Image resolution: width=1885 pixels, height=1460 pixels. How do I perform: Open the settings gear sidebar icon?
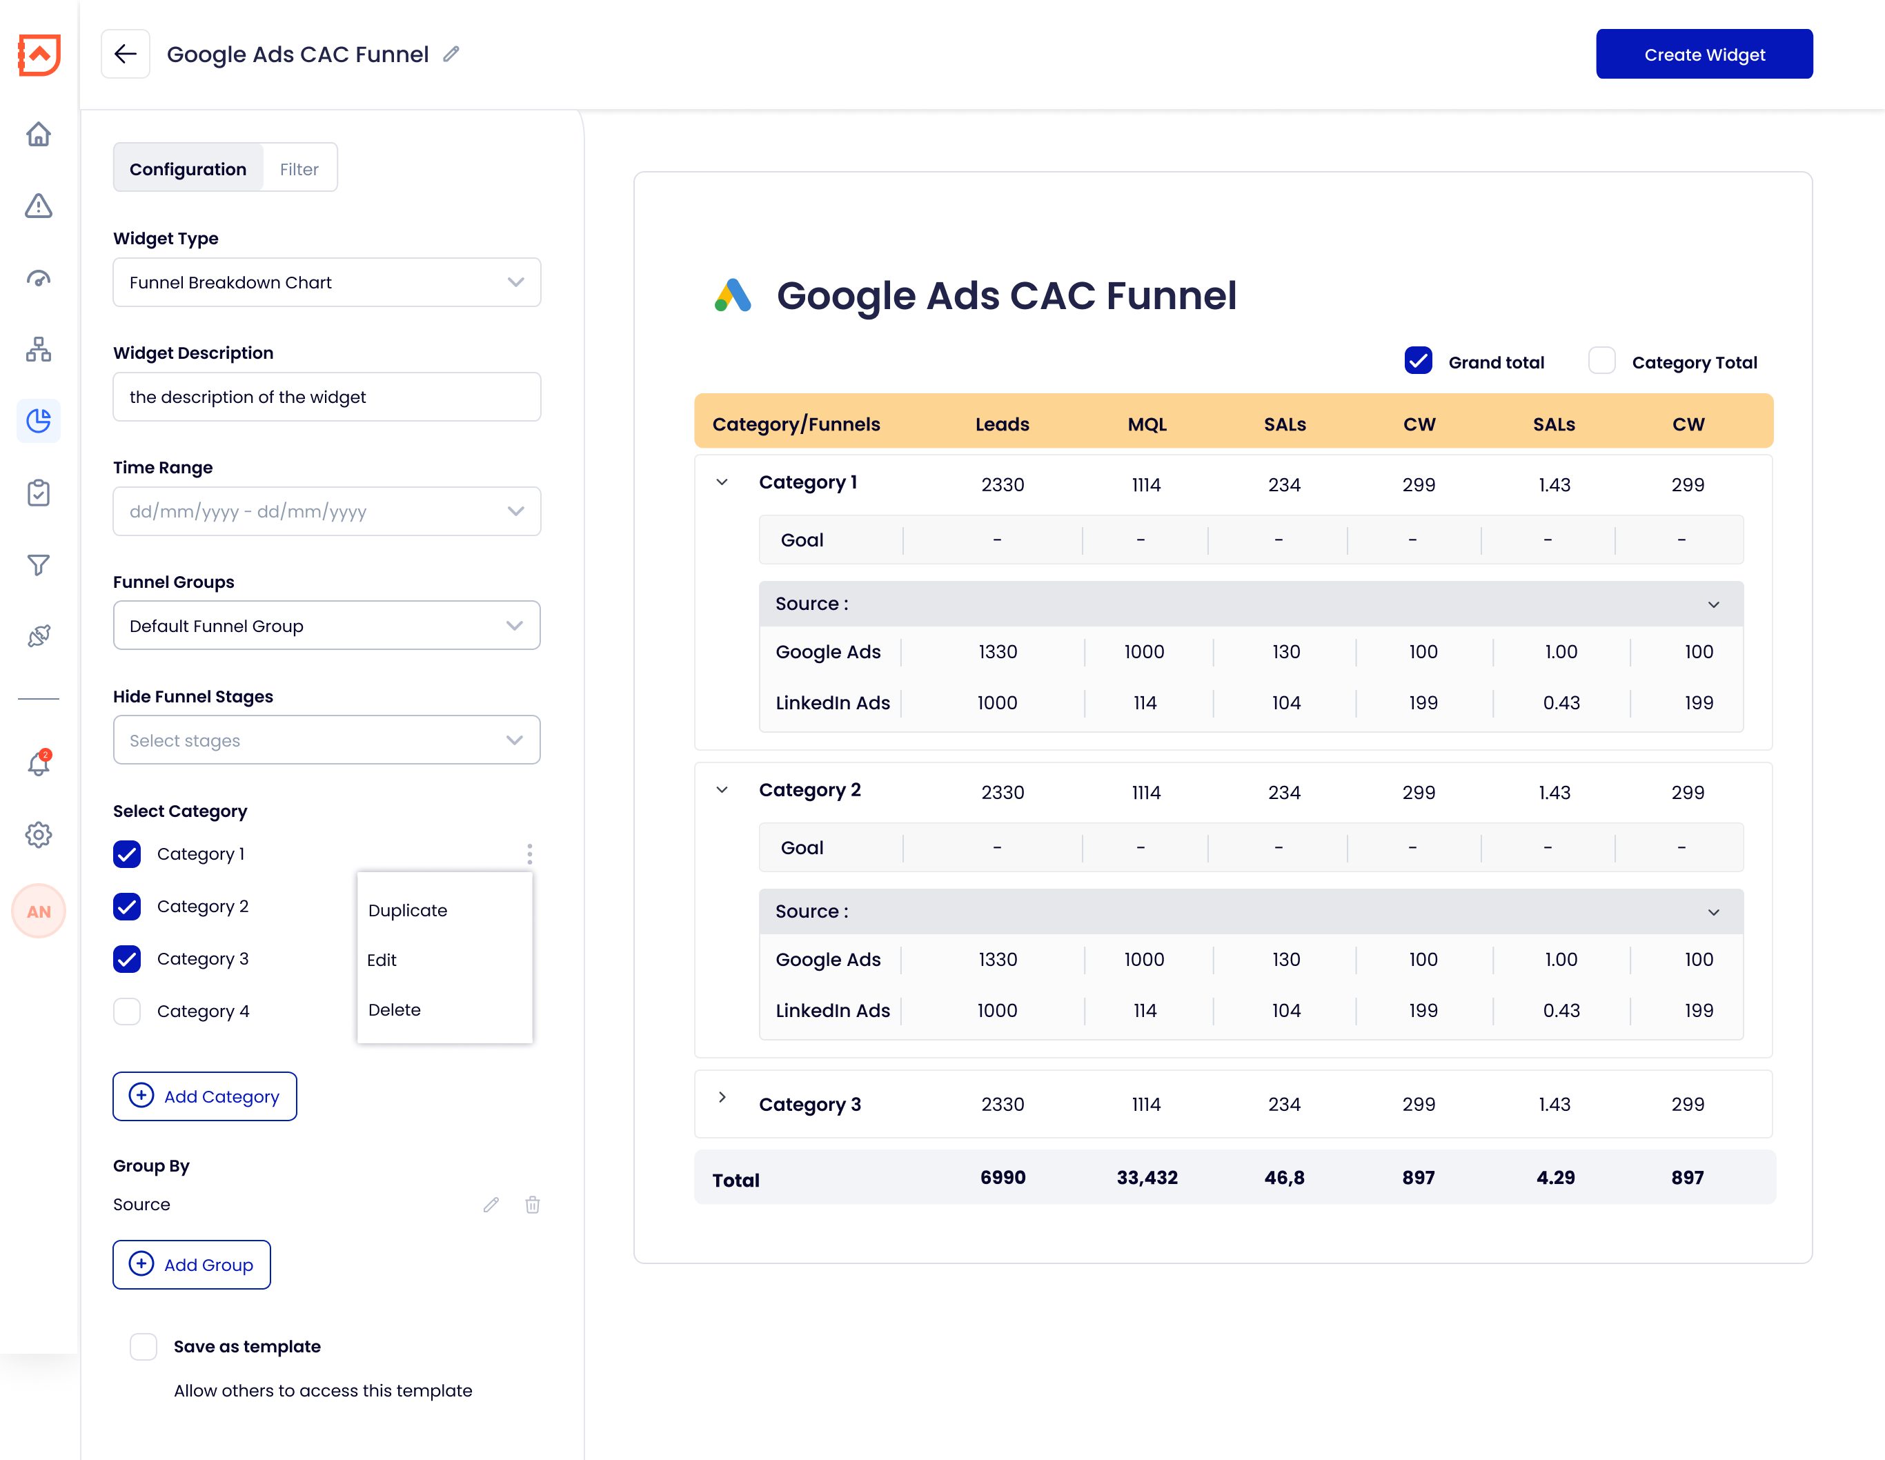click(39, 834)
